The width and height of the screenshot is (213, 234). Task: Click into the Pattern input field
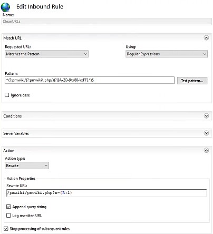click(90, 80)
